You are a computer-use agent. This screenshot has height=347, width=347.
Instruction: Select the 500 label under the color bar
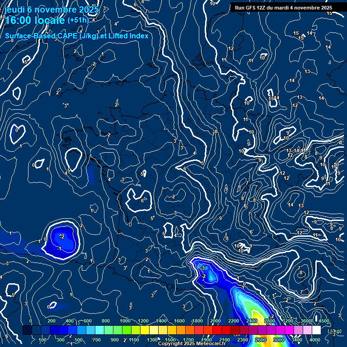pos(79,340)
